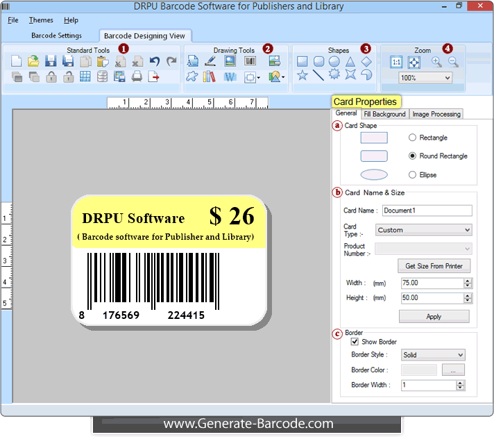This screenshot has width=494, height=437.
Task: Toggle the grid view icon
Action: [85, 76]
